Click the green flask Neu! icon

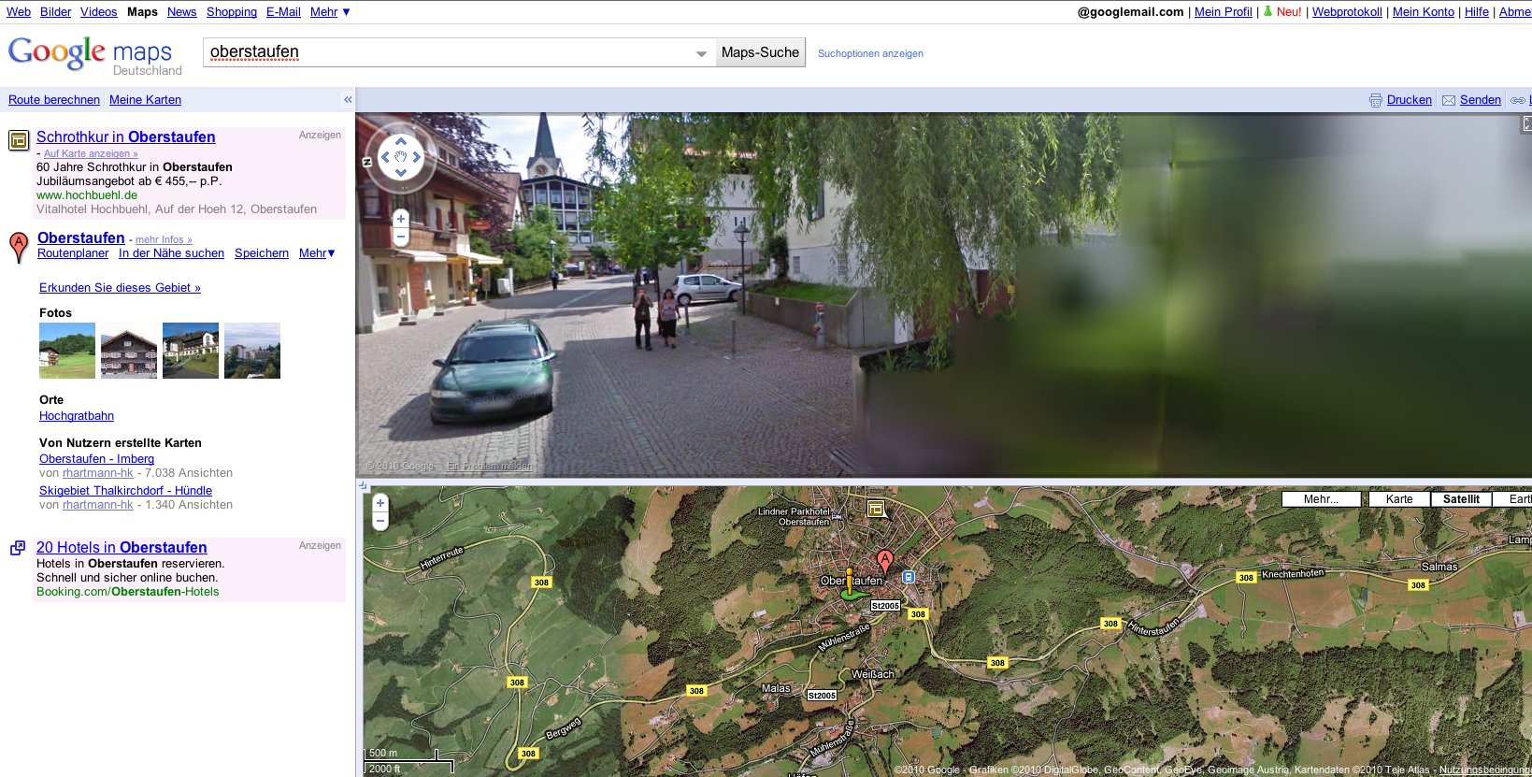[1267, 11]
